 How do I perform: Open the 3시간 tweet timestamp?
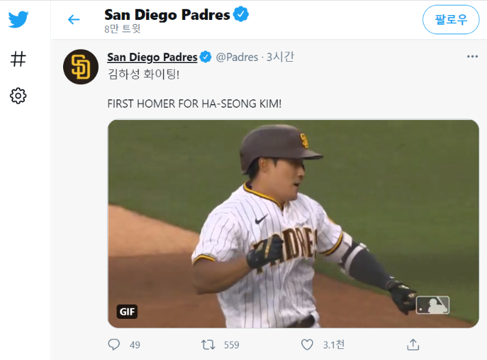point(280,57)
